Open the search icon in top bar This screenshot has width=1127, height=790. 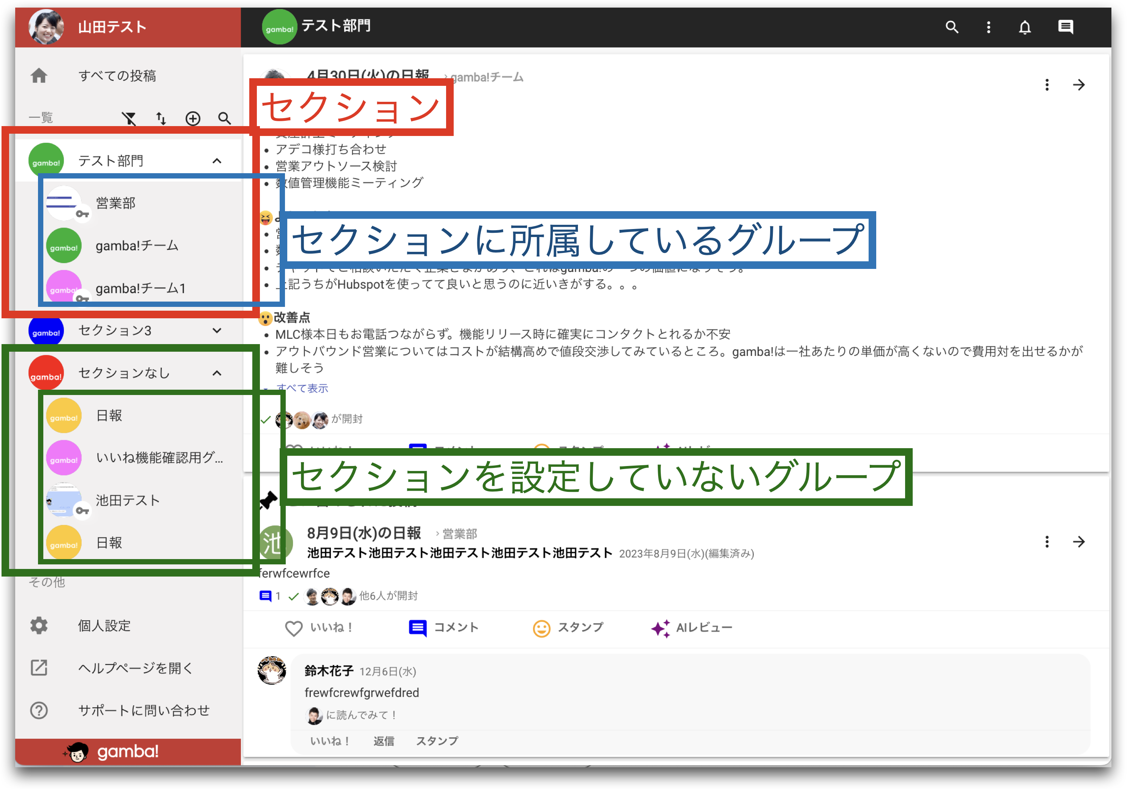[951, 27]
